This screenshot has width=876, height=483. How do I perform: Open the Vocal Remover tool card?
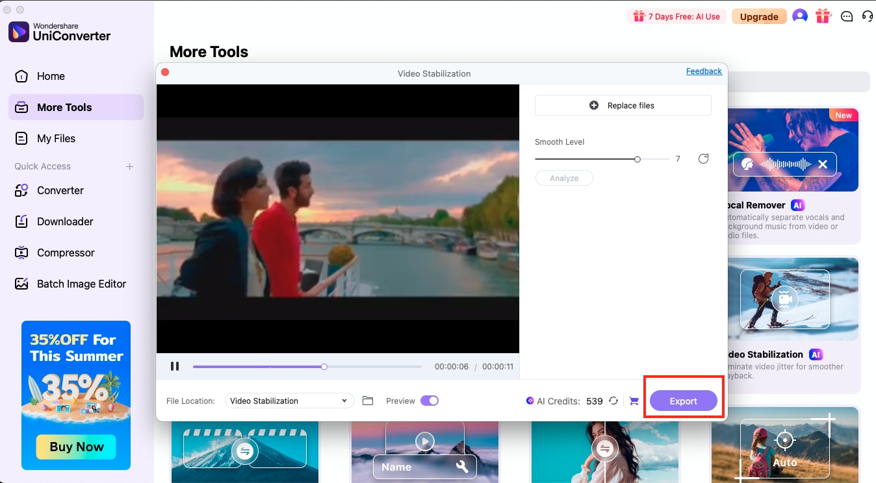coord(793,175)
